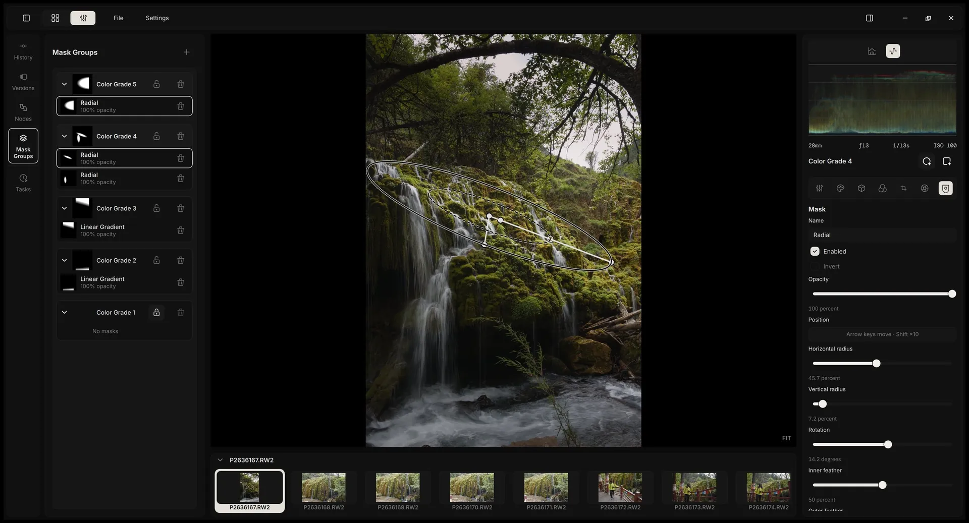Image resolution: width=969 pixels, height=523 pixels.
Task: Show the waveform scope view
Action: coord(893,51)
